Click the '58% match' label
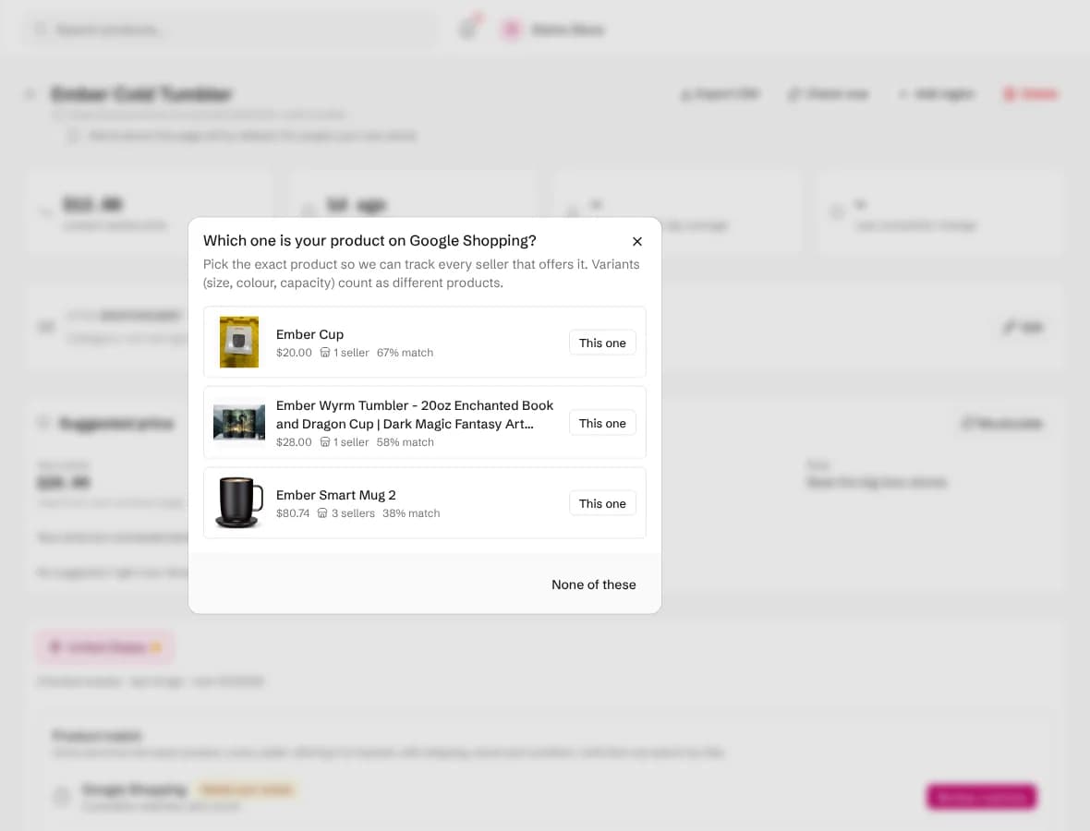The image size is (1090, 831). [x=406, y=442]
